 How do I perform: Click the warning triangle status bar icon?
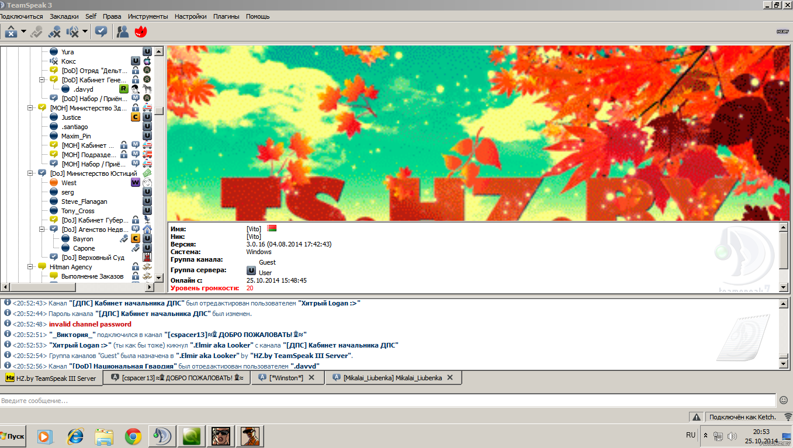[x=696, y=417]
